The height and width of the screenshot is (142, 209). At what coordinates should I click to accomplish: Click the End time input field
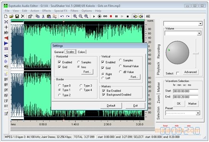[185, 97]
